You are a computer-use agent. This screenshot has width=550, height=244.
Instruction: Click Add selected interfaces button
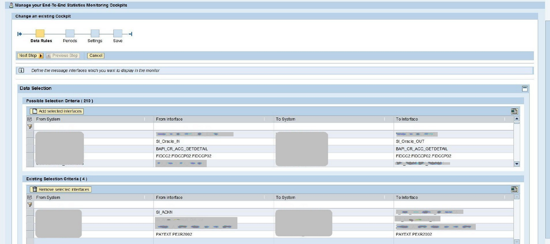[x=57, y=111]
